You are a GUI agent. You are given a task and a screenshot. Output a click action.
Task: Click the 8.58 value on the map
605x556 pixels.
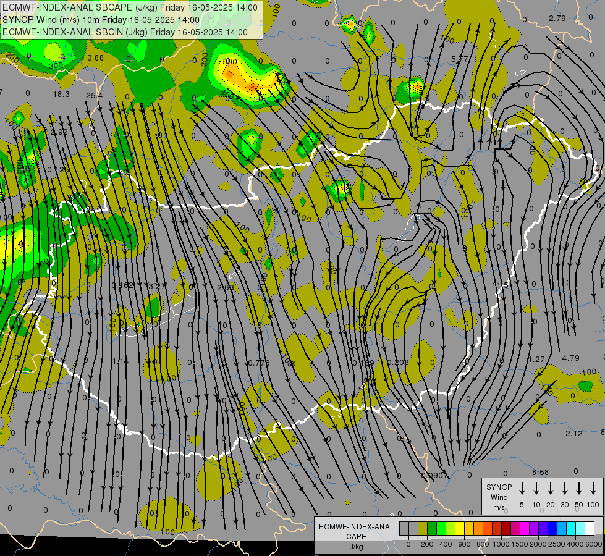coord(540,472)
